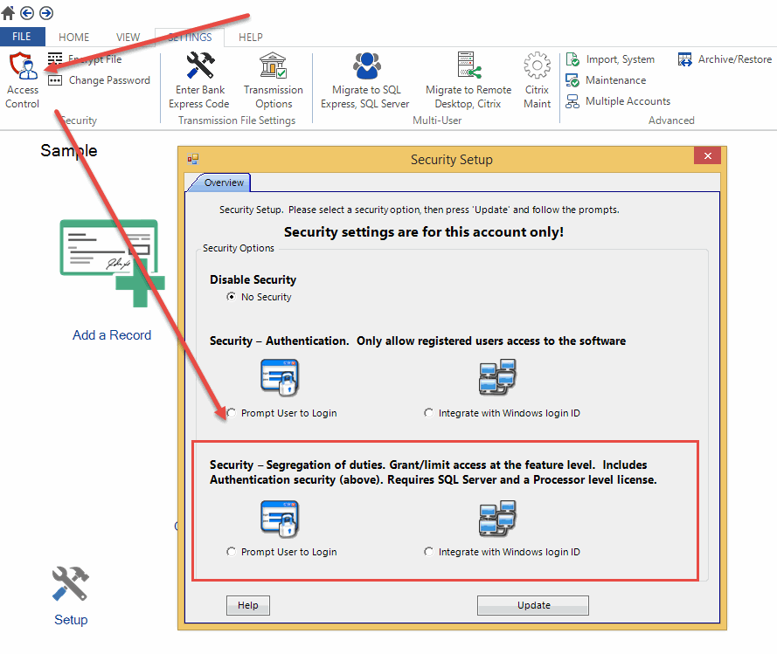Select the No Security radio button
This screenshot has width=777, height=654.
coord(232,297)
